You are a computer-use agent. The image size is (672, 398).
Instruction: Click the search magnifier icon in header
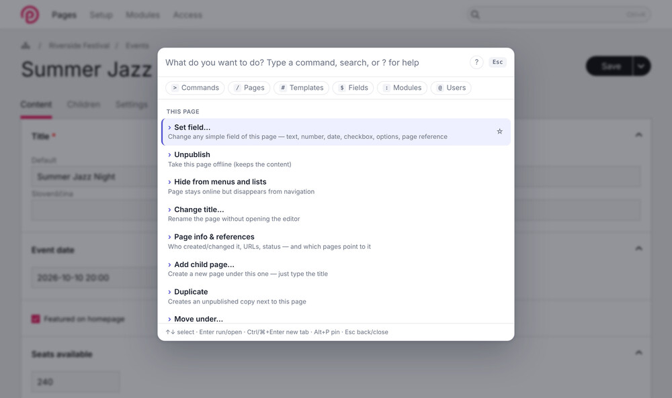coord(475,15)
